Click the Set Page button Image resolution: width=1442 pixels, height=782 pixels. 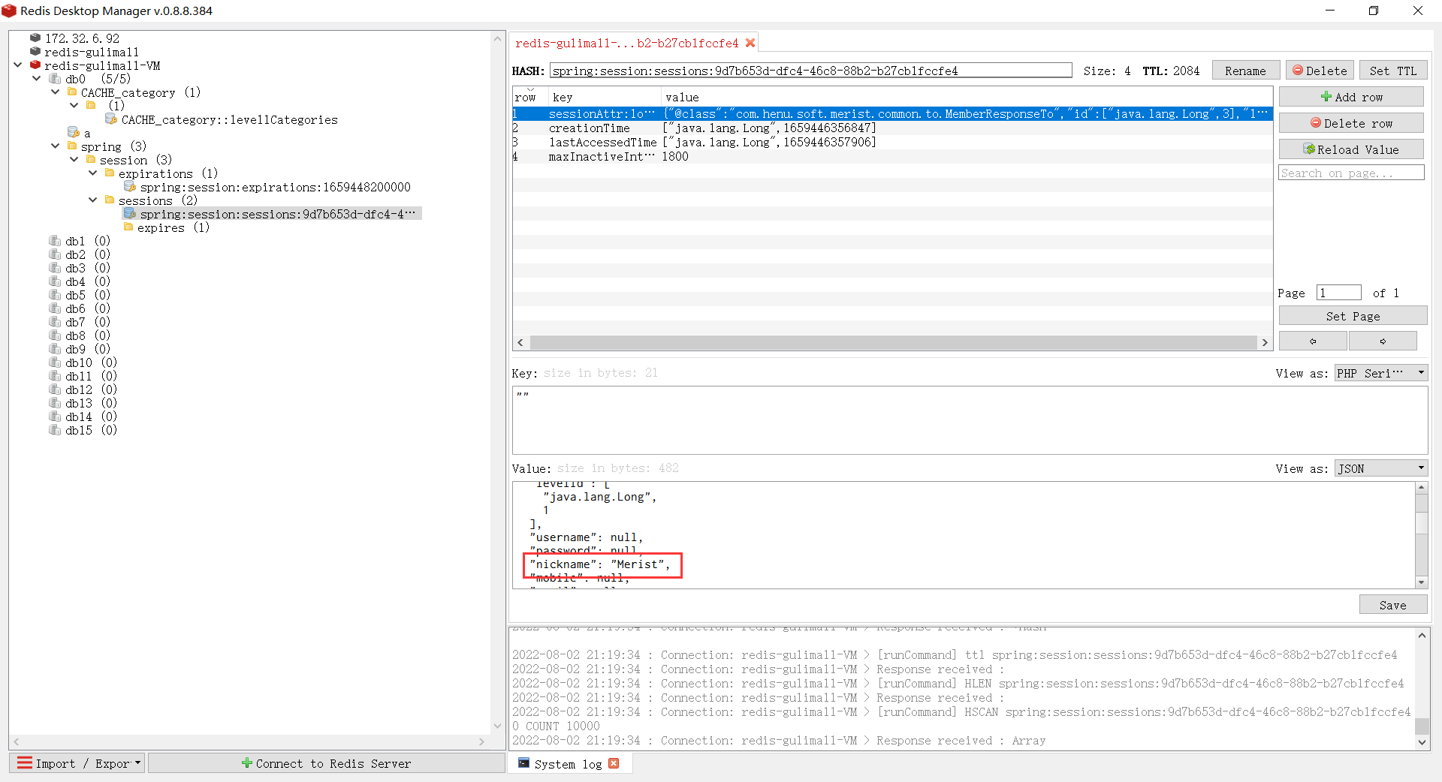(1353, 316)
